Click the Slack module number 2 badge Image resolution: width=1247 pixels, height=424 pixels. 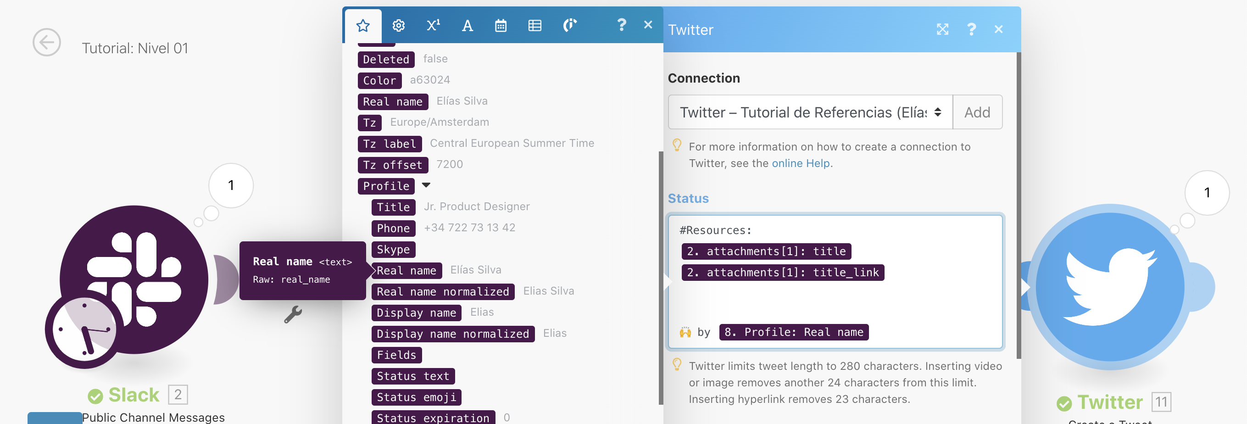pos(178,395)
